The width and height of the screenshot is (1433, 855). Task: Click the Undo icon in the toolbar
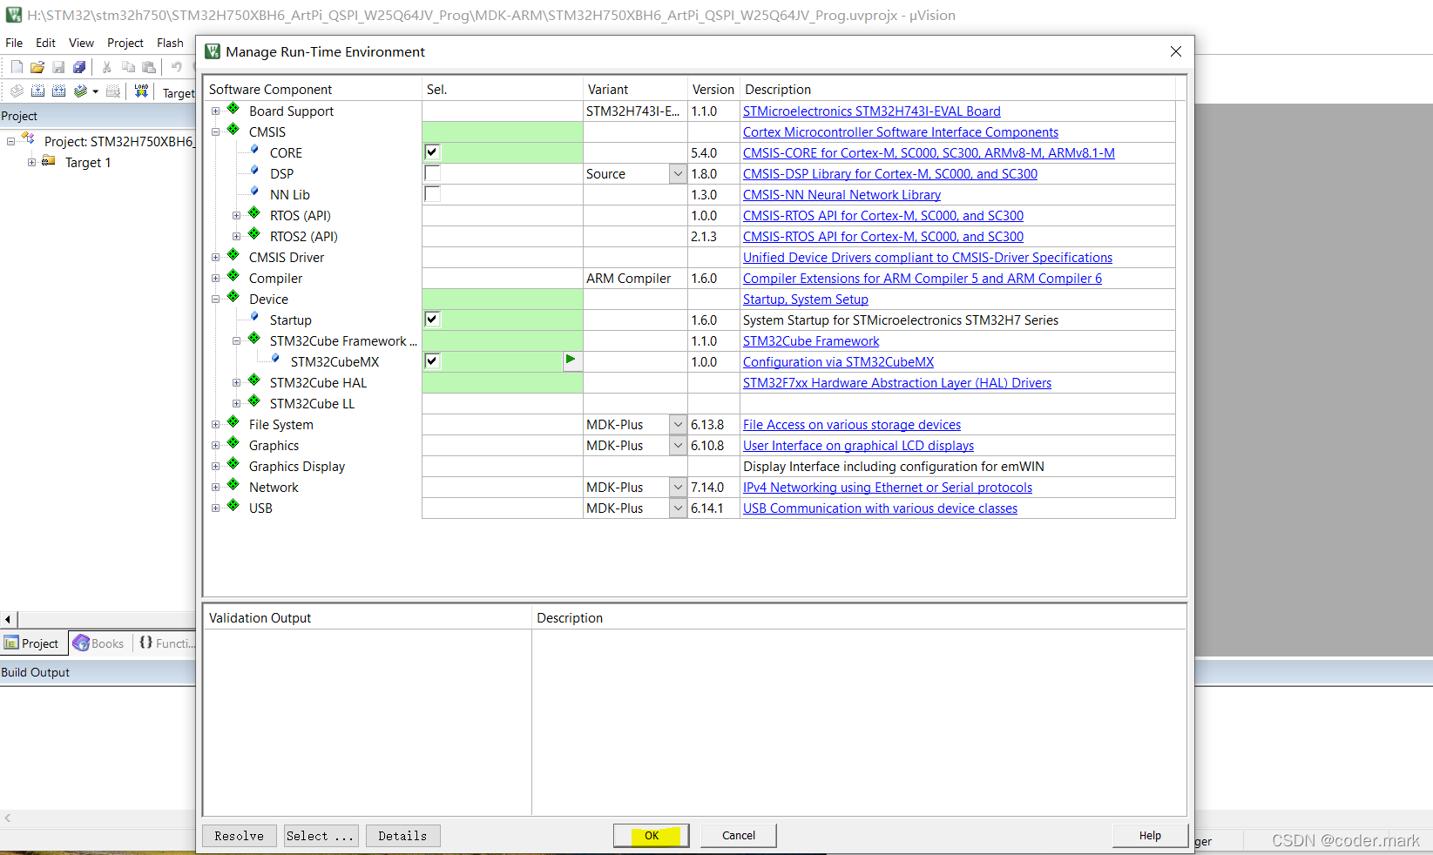click(x=178, y=66)
